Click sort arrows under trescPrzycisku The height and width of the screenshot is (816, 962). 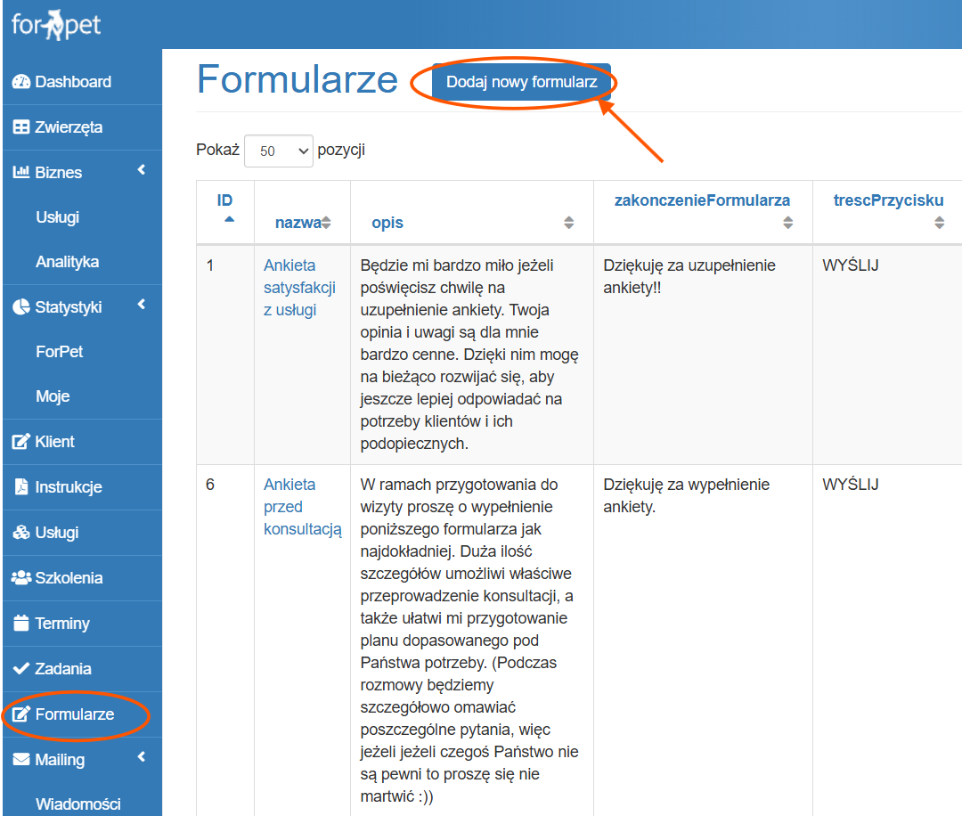(939, 223)
